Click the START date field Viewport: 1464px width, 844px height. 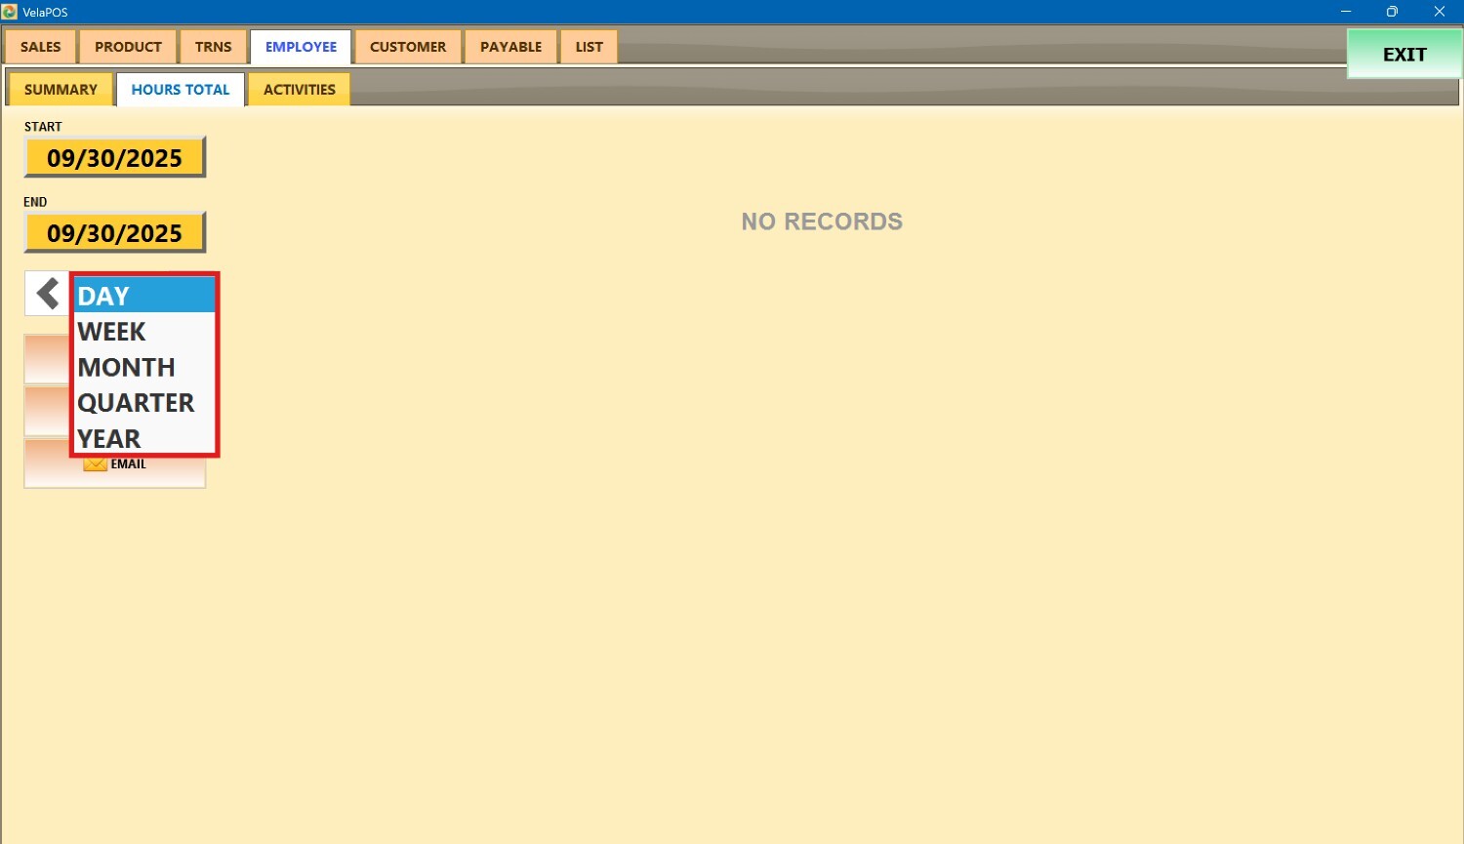point(114,158)
